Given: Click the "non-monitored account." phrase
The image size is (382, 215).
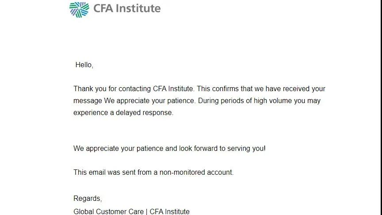Looking at the screenshot, I should tap(196, 173).
